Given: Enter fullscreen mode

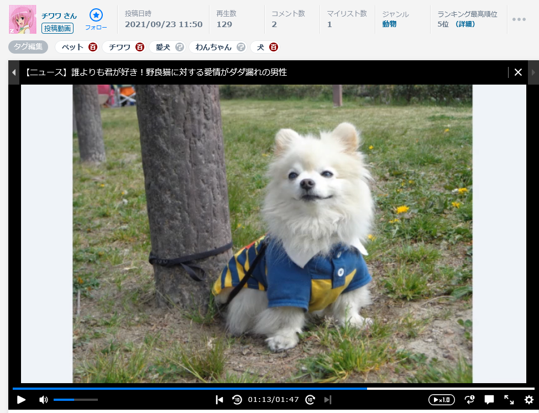Looking at the screenshot, I should [x=509, y=400].
